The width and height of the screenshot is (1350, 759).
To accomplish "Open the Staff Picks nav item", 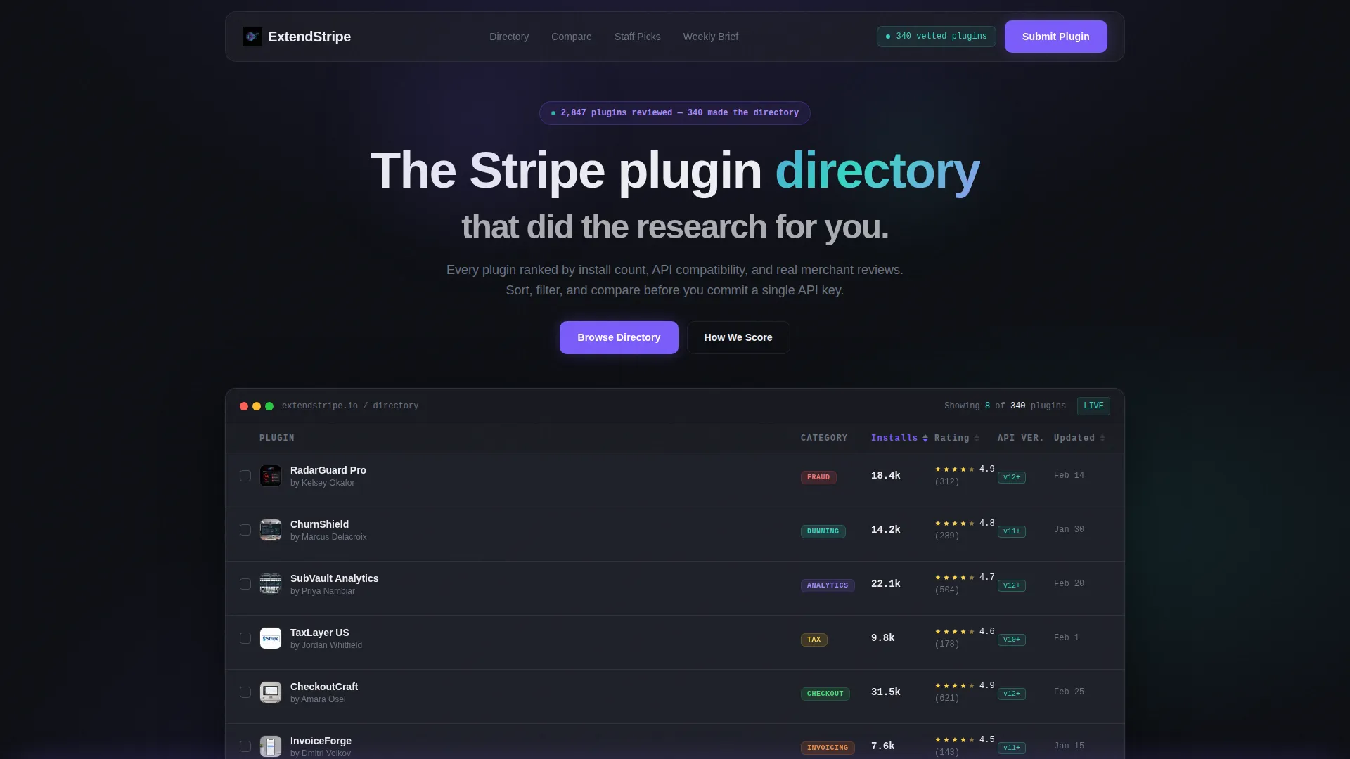I will 637,37.
